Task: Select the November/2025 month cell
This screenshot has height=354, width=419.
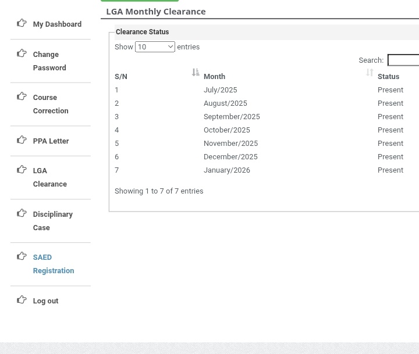Action: [x=230, y=144]
